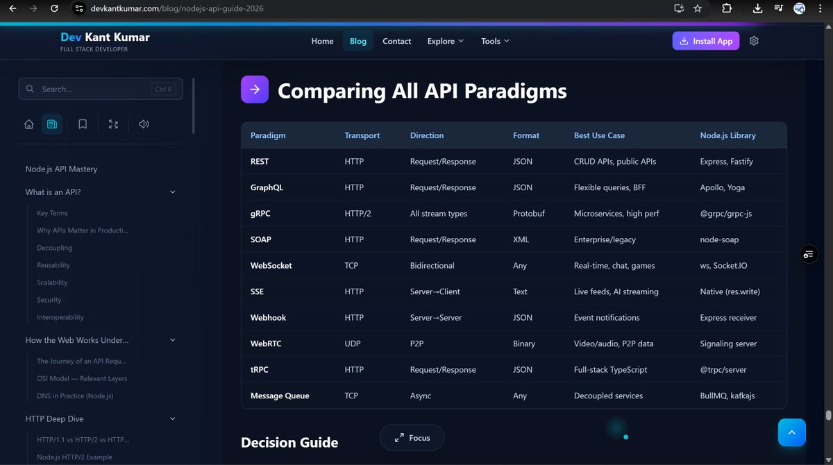Open site information icon in address bar
The image size is (833, 465).
[78, 8]
